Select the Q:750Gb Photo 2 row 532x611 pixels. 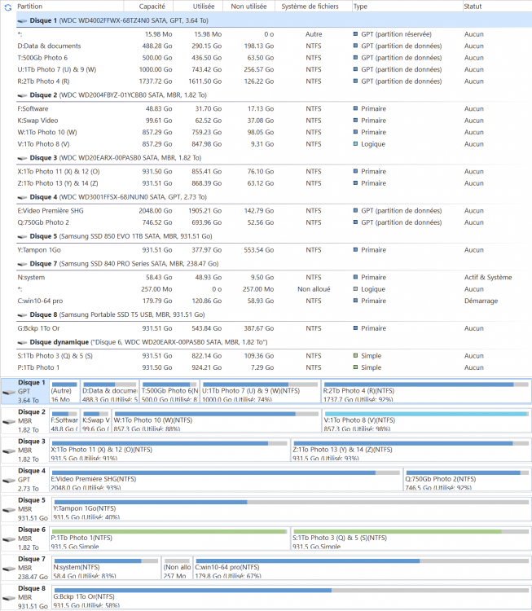pos(274,222)
